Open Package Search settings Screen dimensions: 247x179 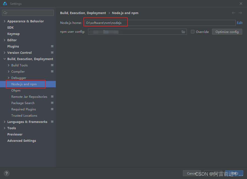coord(23,103)
